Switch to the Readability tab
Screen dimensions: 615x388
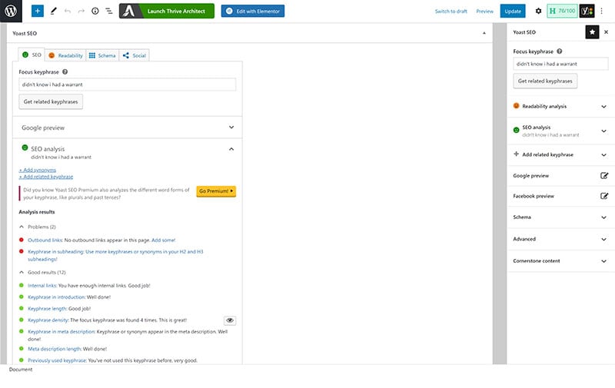coord(65,55)
